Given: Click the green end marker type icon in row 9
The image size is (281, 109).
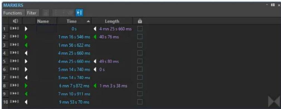Looking at the screenshot, I should point(26,94).
